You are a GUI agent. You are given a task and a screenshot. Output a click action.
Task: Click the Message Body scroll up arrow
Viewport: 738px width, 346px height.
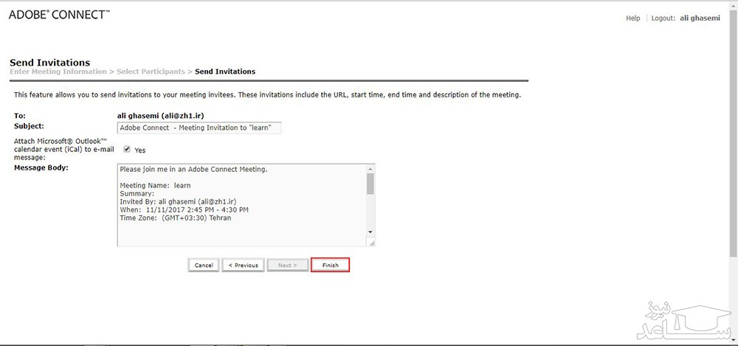pyautogui.click(x=370, y=169)
